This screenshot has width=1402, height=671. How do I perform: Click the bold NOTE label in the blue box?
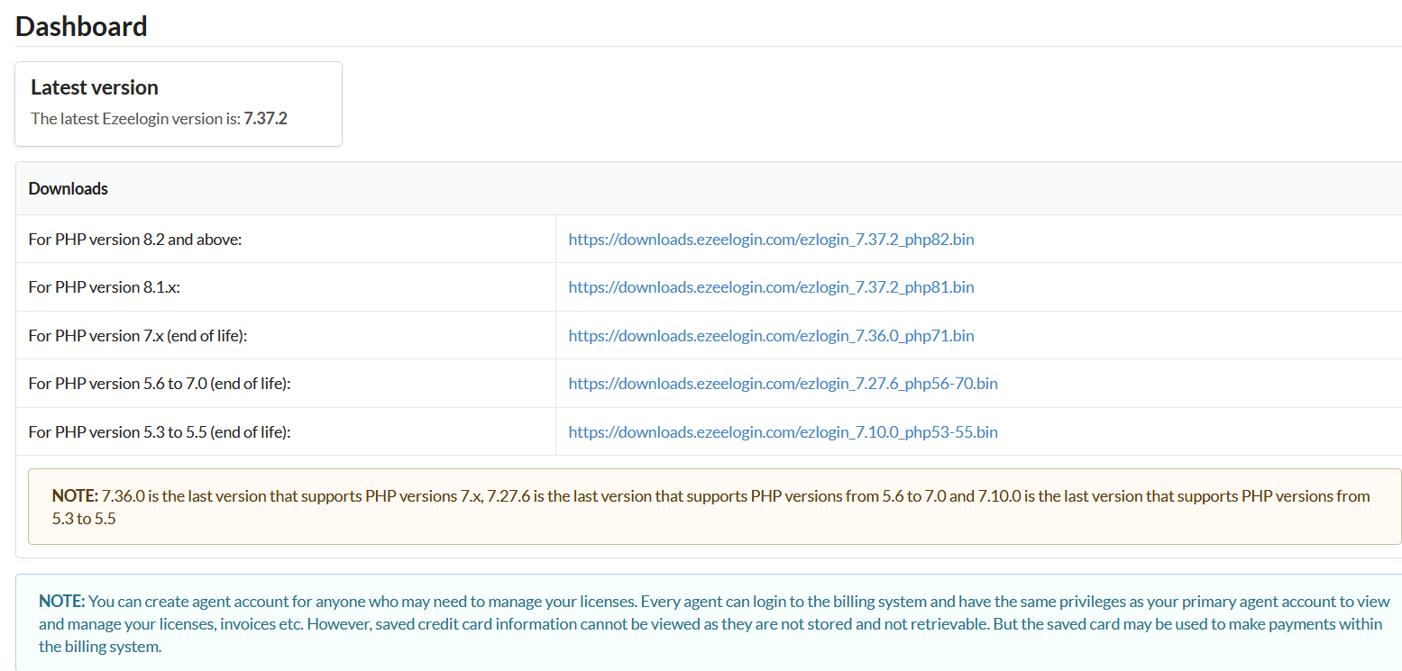[x=57, y=601]
